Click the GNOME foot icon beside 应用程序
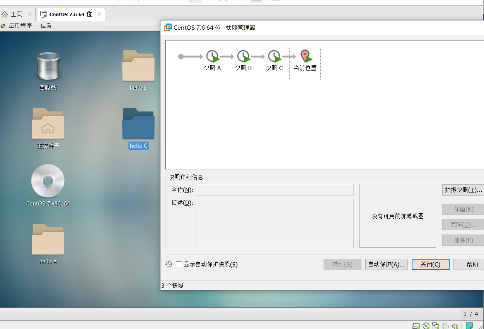Image resolution: width=484 pixels, height=329 pixels. pos(3,26)
